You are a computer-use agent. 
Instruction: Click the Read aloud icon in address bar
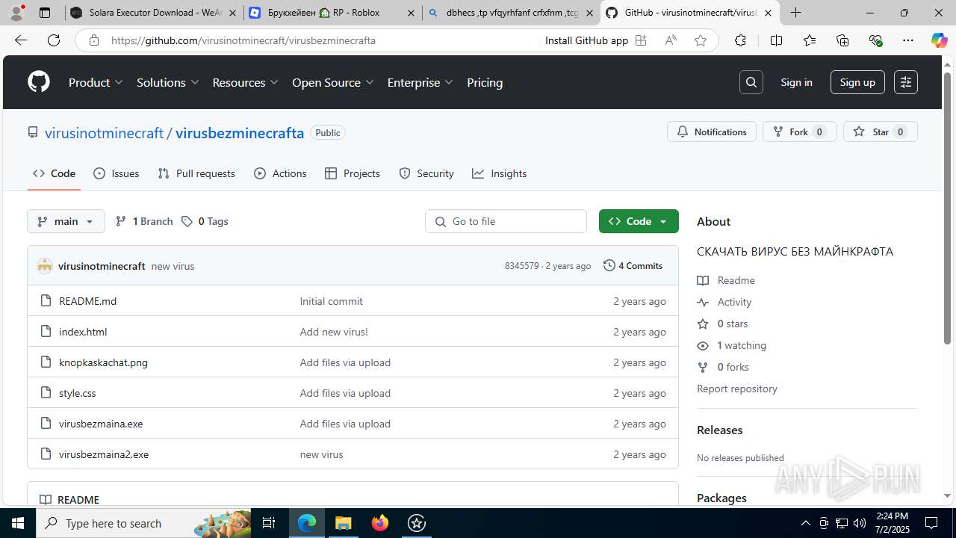(671, 40)
